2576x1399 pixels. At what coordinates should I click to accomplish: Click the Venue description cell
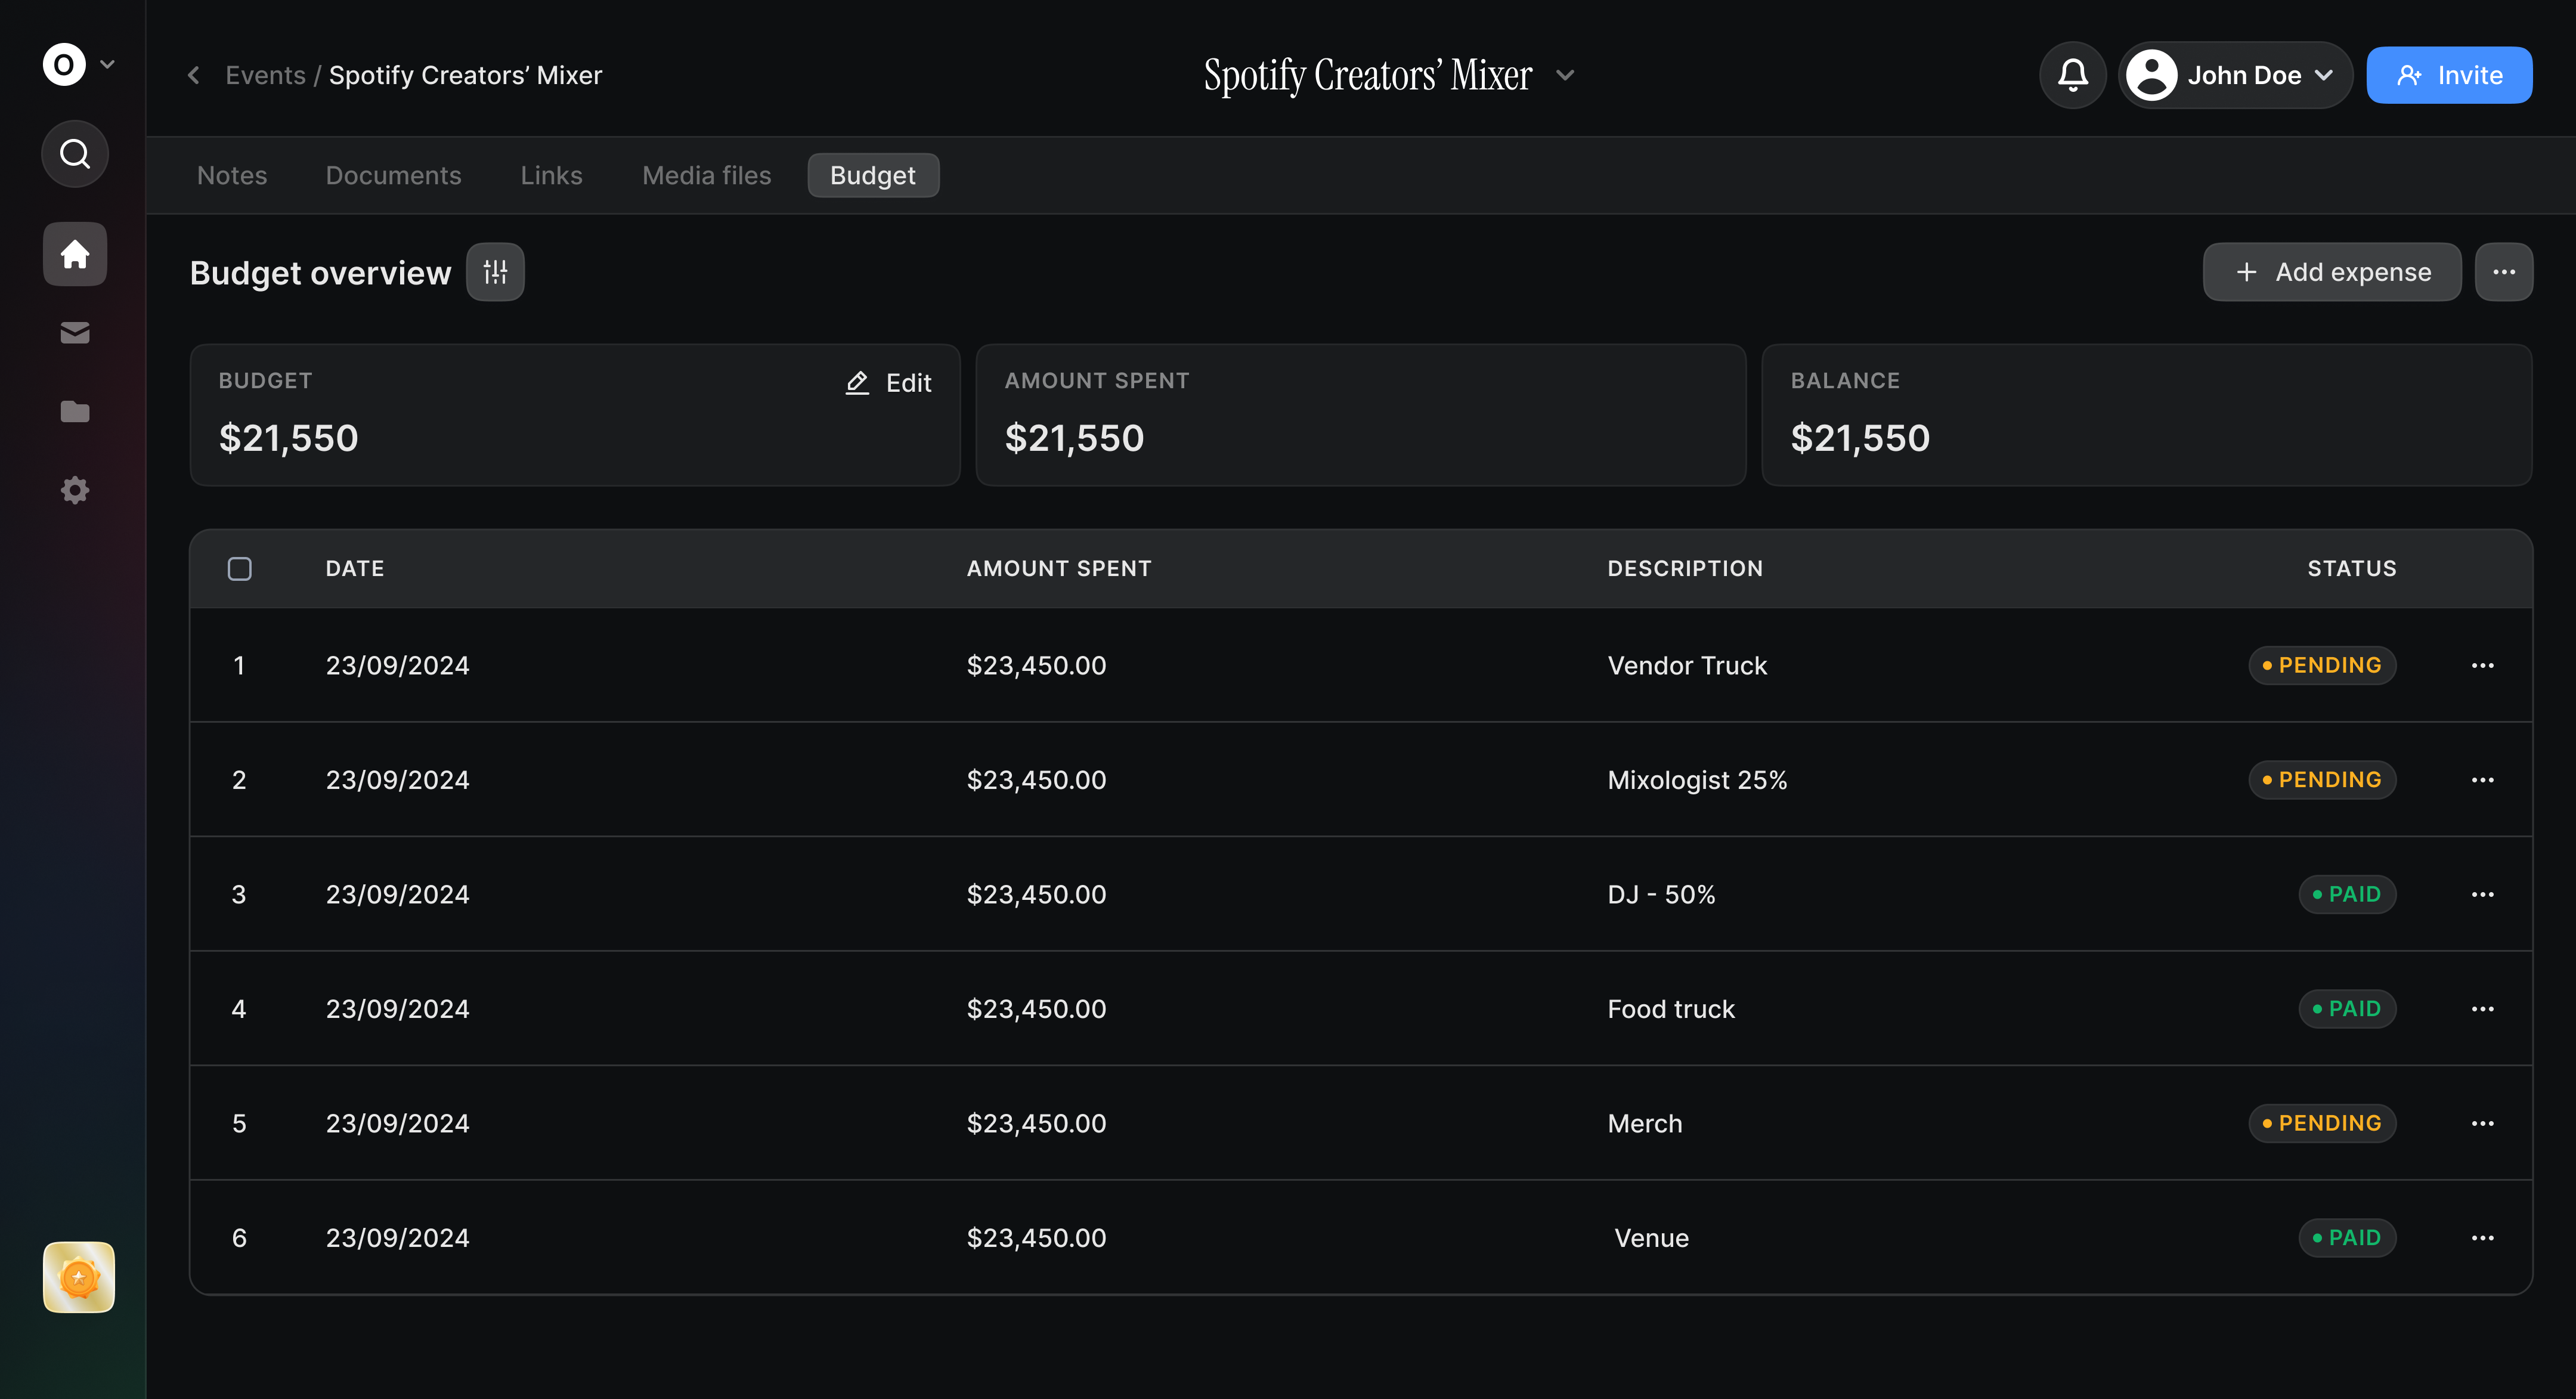tap(1651, 1238)
